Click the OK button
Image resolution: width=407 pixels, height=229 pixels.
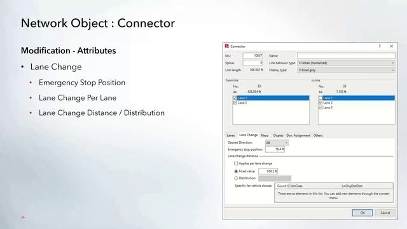click(x=362, y=212)
